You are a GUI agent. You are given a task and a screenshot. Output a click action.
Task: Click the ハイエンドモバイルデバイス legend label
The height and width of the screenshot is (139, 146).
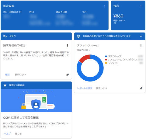[x=123, y=60]
